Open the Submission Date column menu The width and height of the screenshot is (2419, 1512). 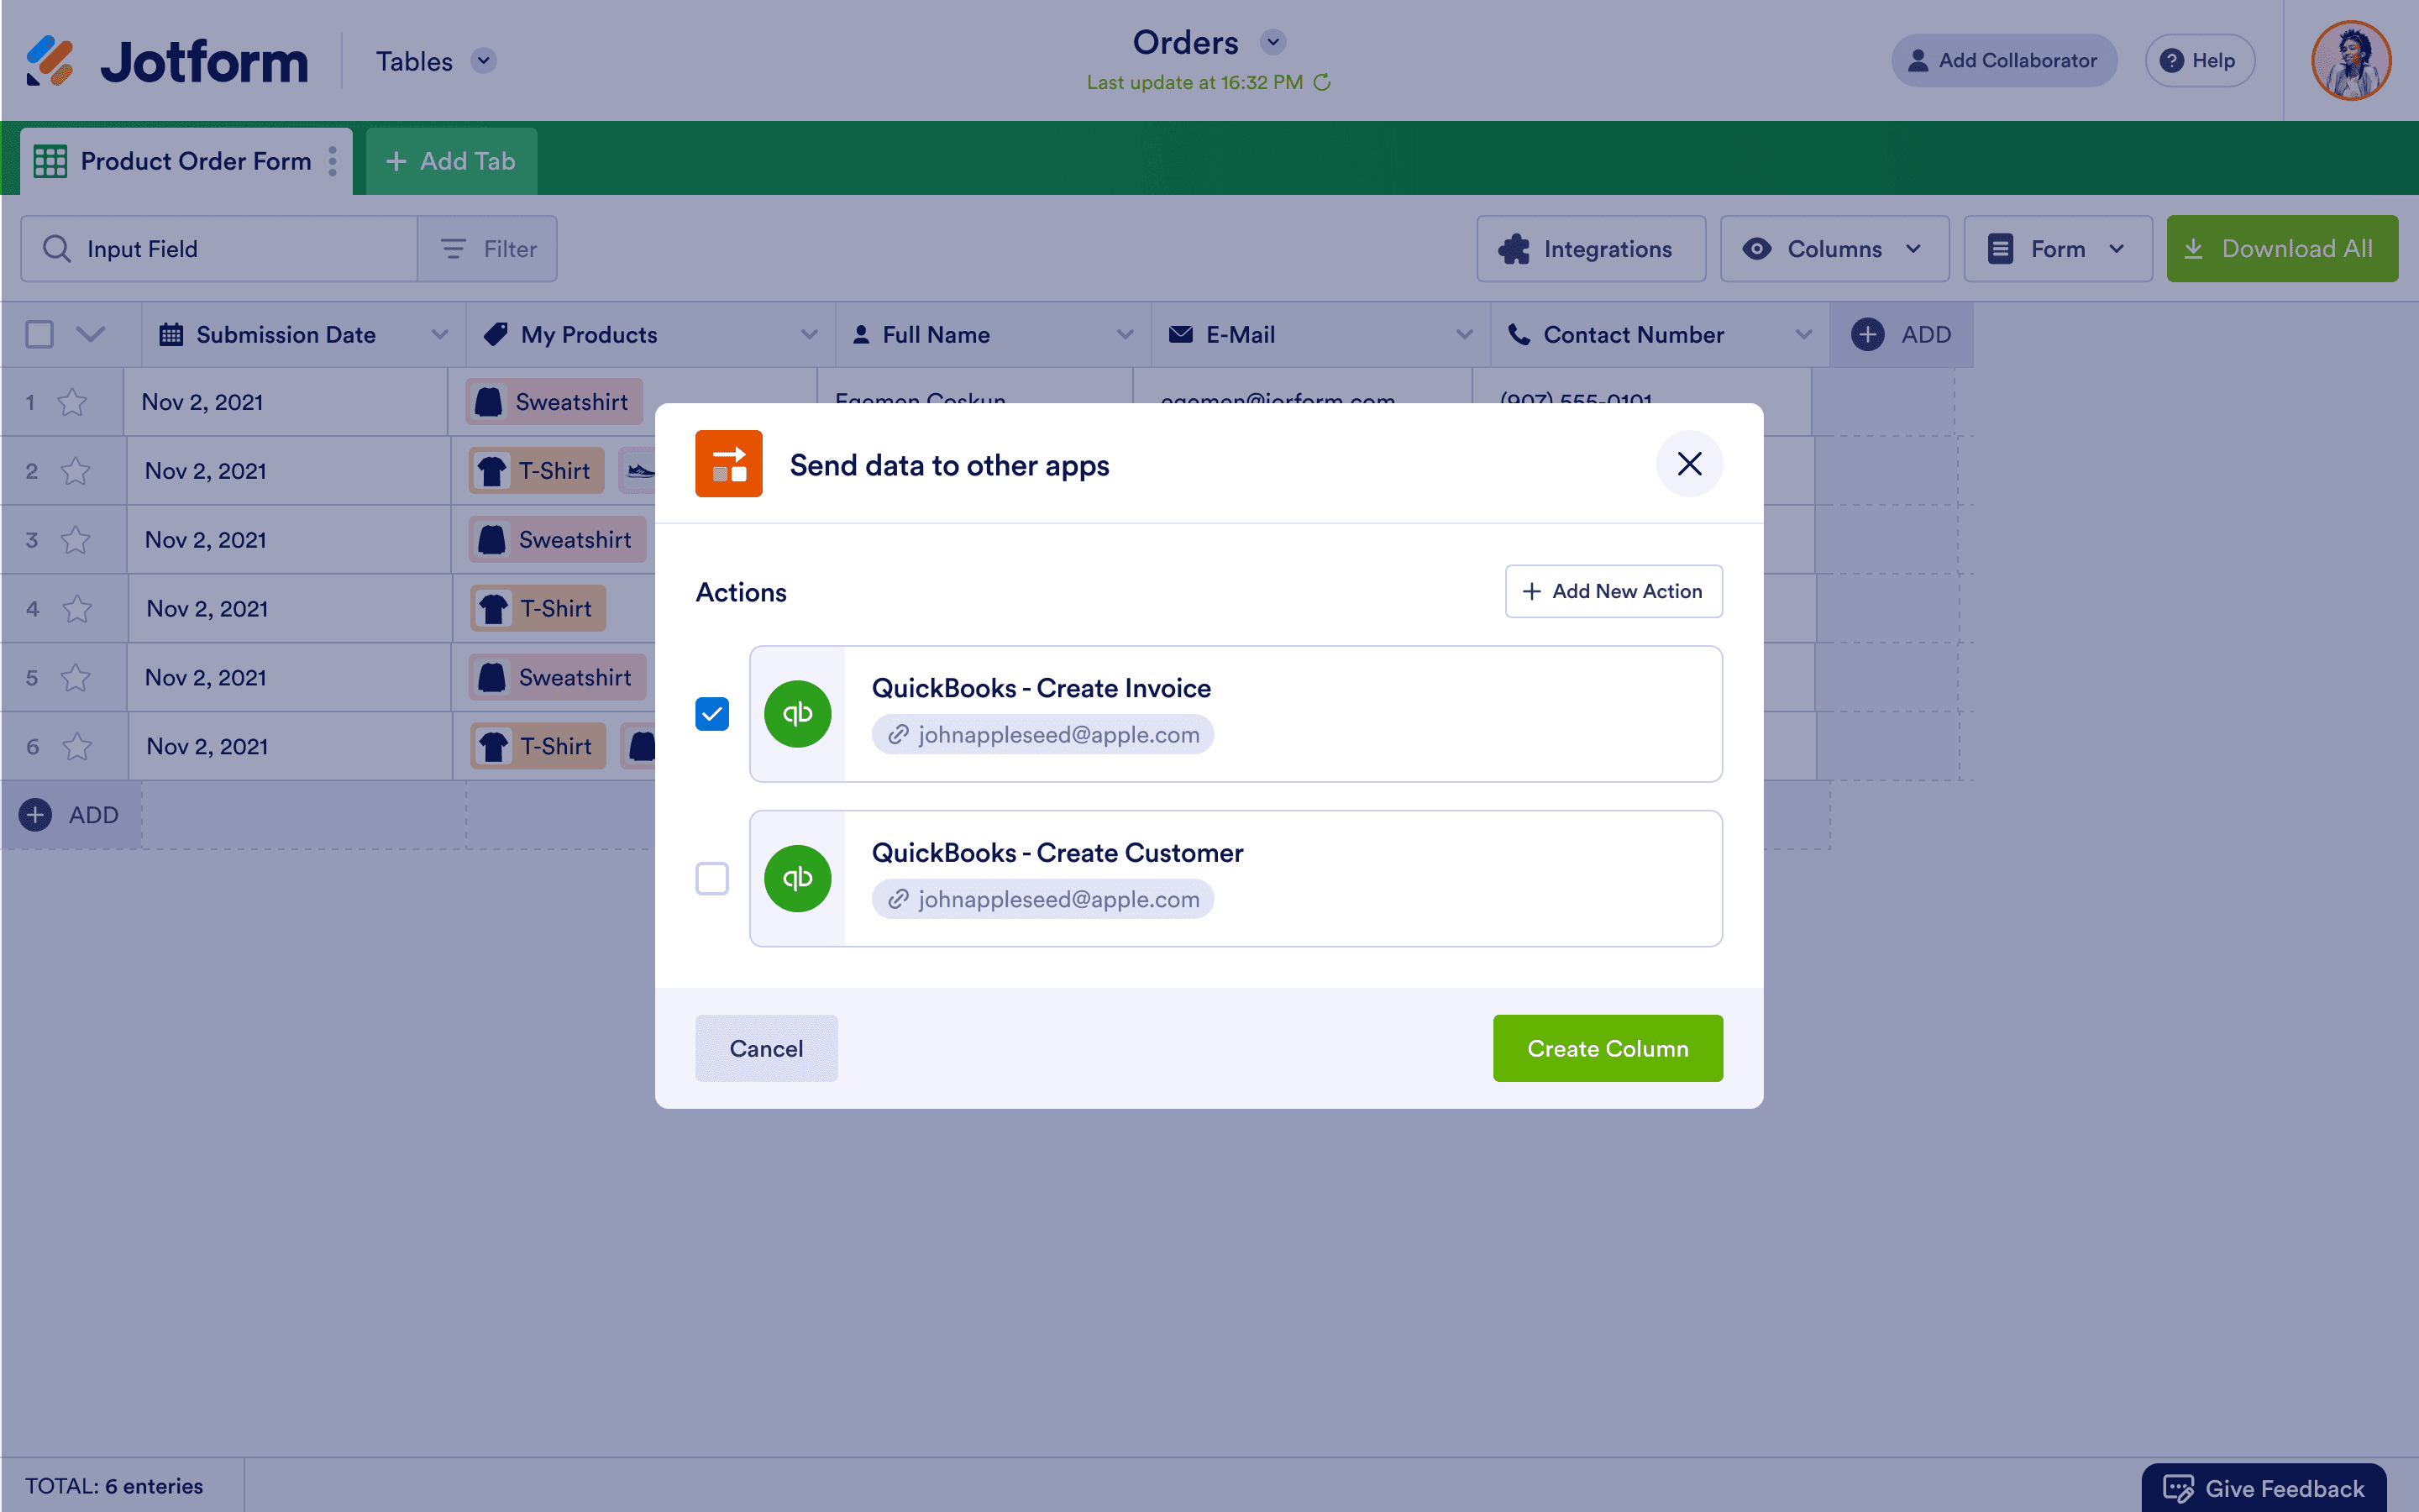[440, 335]
